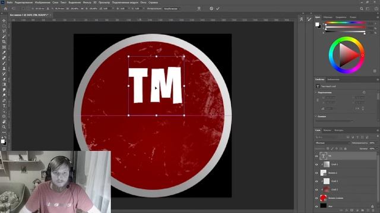
Task: Open the blend mode dropdown in Layers
Action: click(332, 143)
